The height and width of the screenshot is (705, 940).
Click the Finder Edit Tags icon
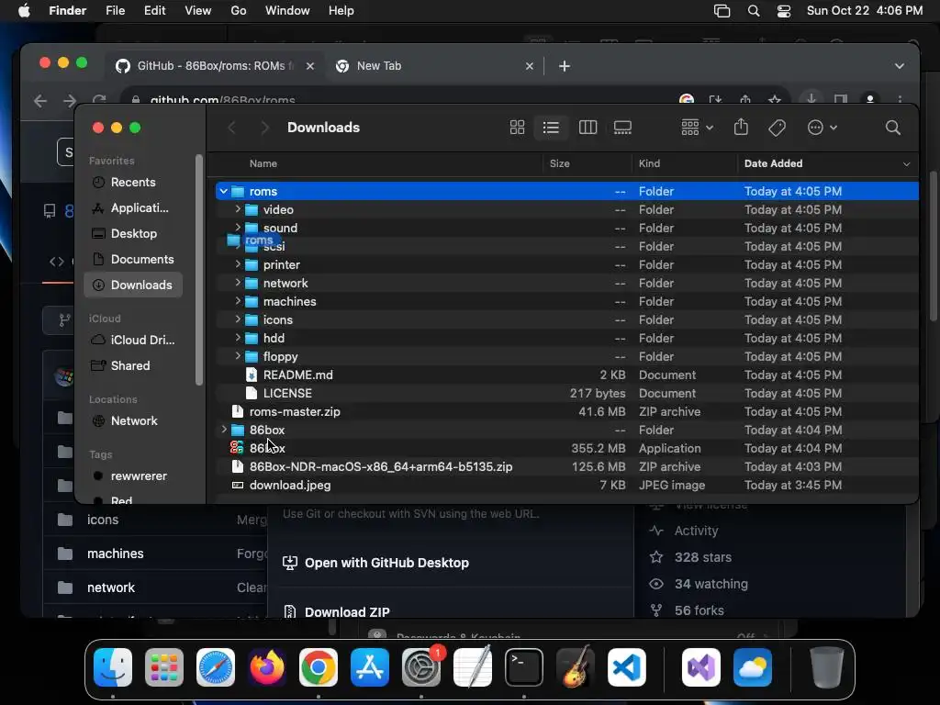pyautogui.click(x=777, y=127)
